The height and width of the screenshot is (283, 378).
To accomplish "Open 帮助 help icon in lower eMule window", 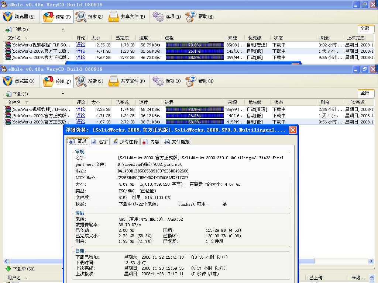I will pos(191,81).
